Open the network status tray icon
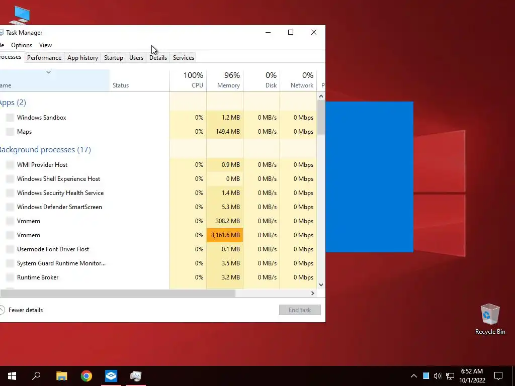The image size is (515, 386). [450, 376]
